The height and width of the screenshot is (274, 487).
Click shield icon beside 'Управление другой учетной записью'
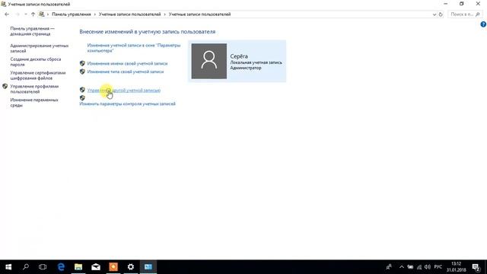[x=82, y=90]
